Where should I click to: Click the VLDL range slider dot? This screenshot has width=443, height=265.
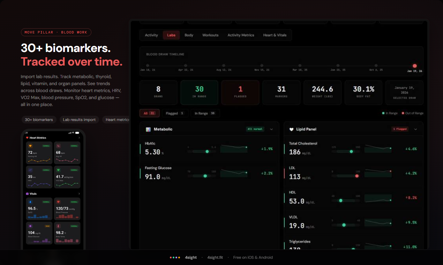coord(344,225)
